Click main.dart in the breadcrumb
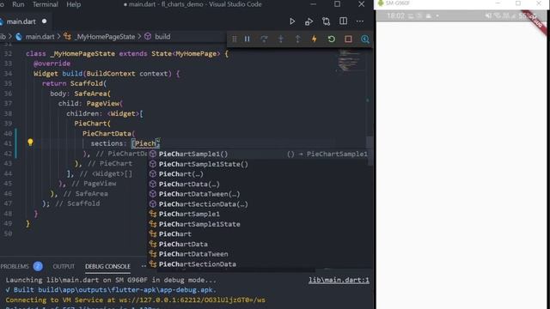 pos(40,36)
